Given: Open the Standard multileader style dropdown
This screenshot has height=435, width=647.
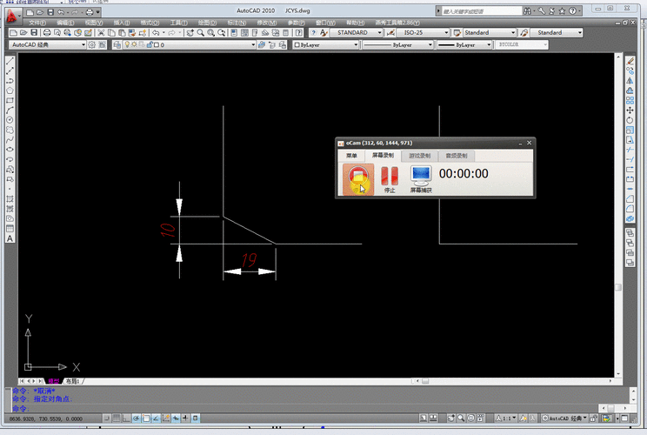Looking at the screenshot, I should point(557,32).
